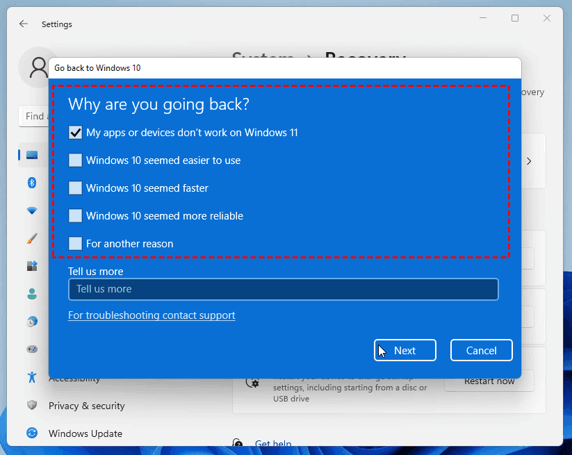Viewport: 572px width, 455px height.
Task: Click the 'Go back to Windows 10' dialog title
Action: click(x=97, y=68)
